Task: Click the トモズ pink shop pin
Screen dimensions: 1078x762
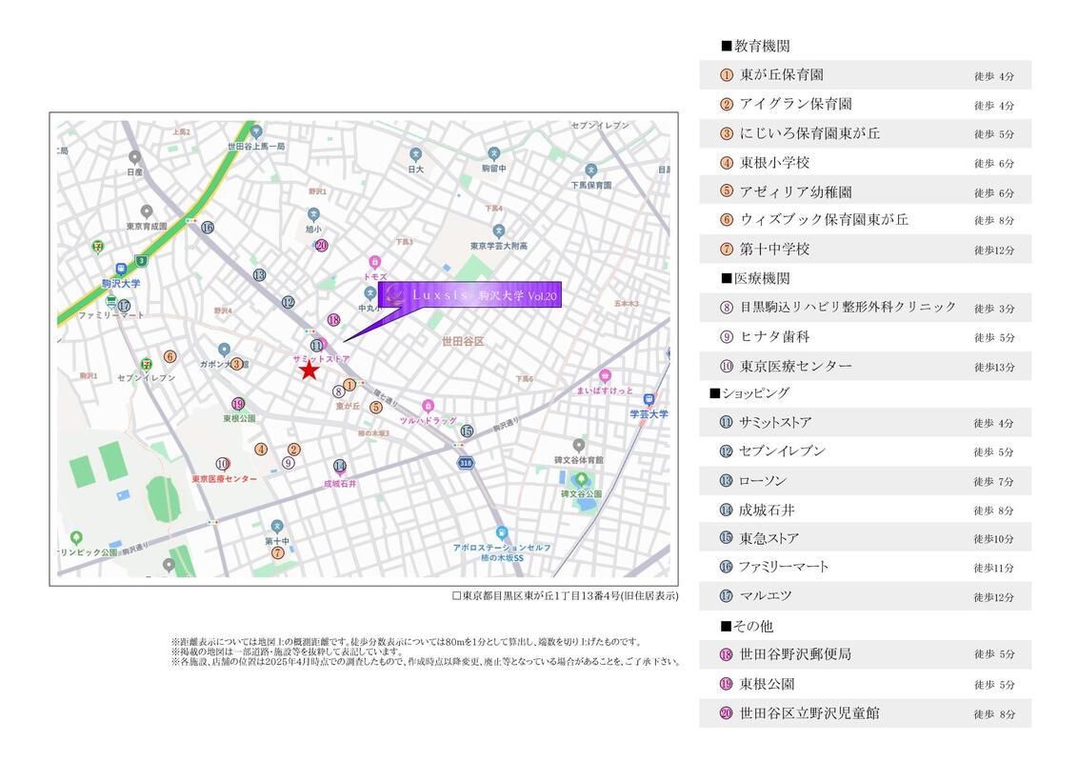Action: tap(374, 261)
